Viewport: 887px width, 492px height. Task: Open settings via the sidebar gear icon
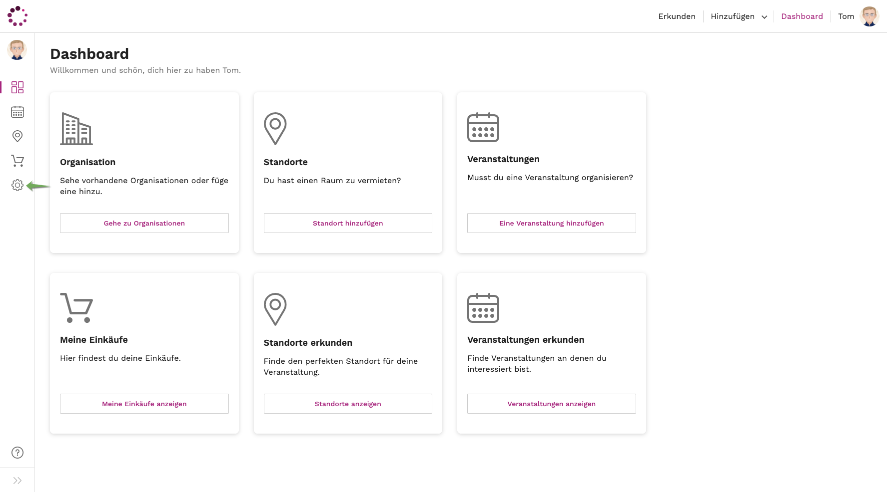tap(17, 185)
